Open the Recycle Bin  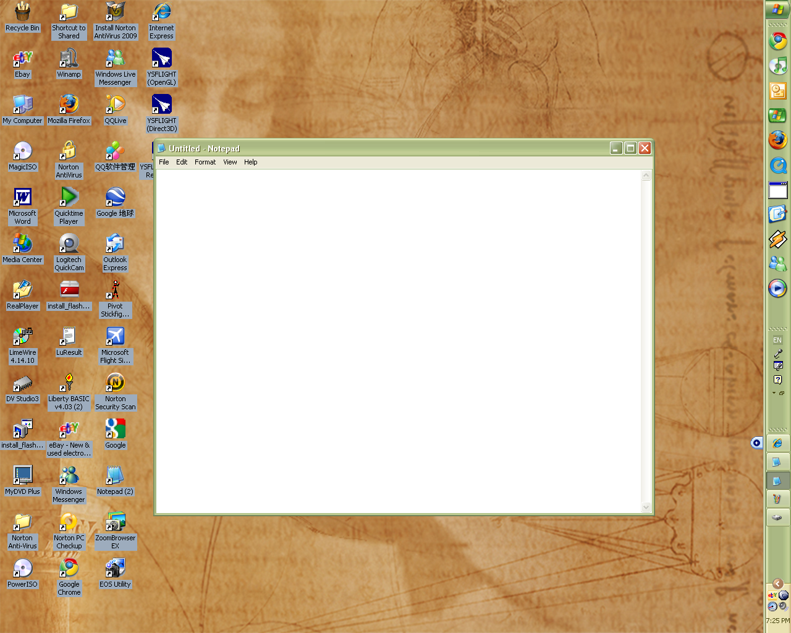point(22,11)
